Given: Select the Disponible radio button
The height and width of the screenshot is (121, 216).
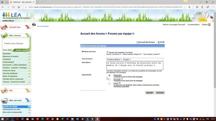Looking at the screenshot, I should click(x=109, y=76).
